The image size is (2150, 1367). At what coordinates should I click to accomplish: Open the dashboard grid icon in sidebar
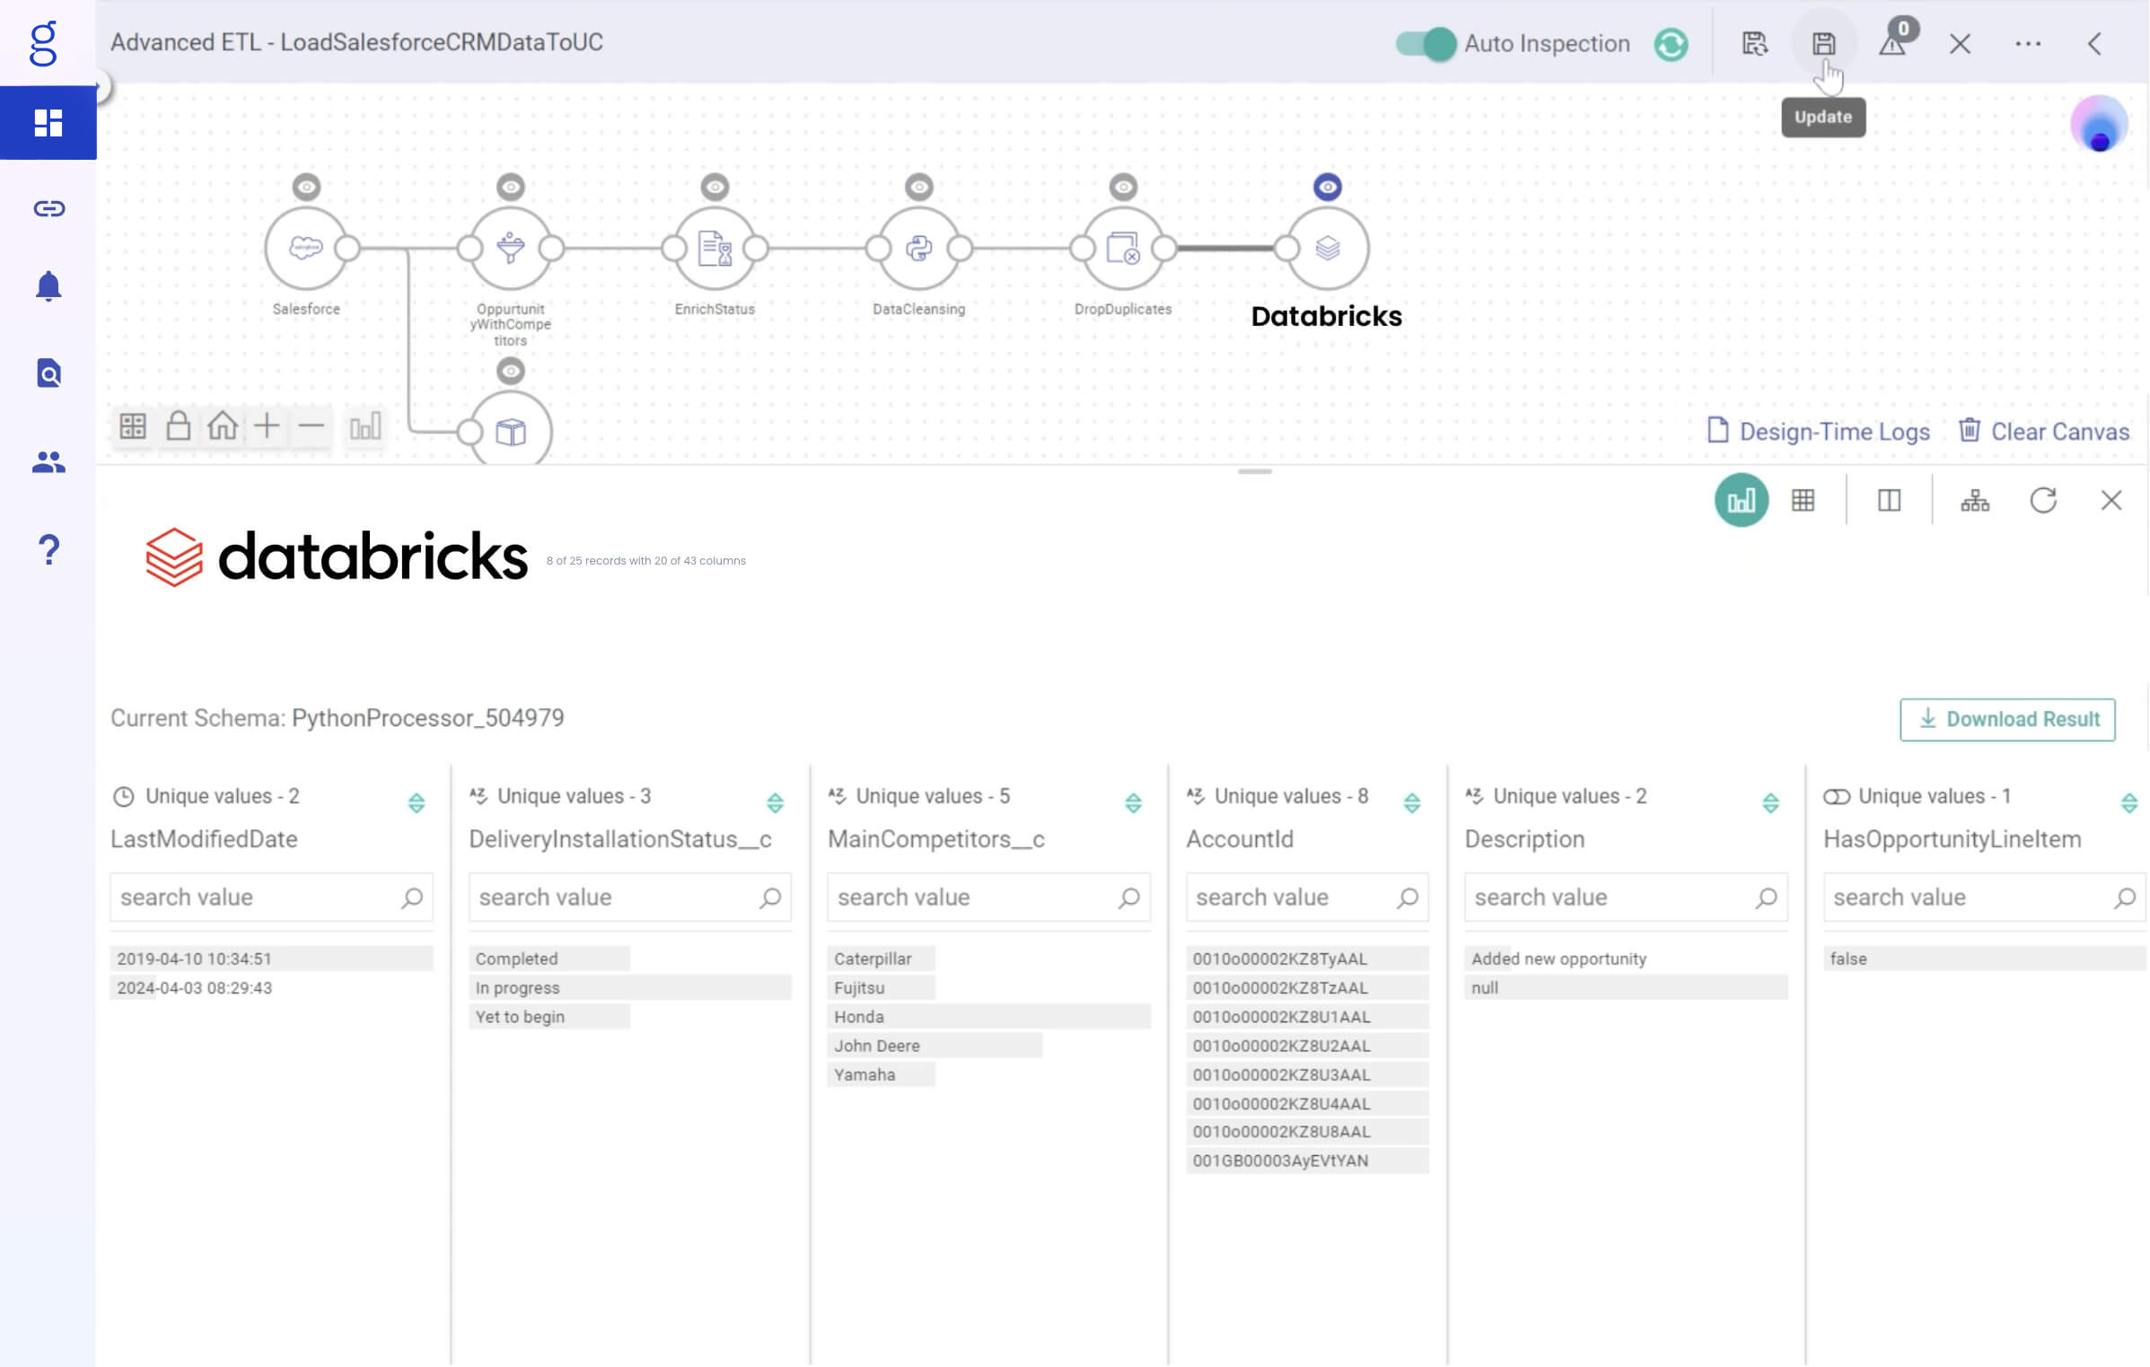[48, 122]
